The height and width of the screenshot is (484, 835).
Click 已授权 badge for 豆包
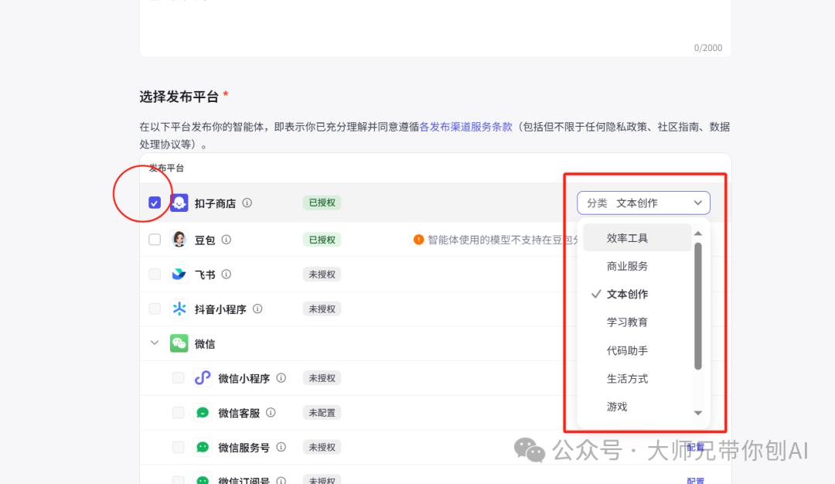coord(322,240)
